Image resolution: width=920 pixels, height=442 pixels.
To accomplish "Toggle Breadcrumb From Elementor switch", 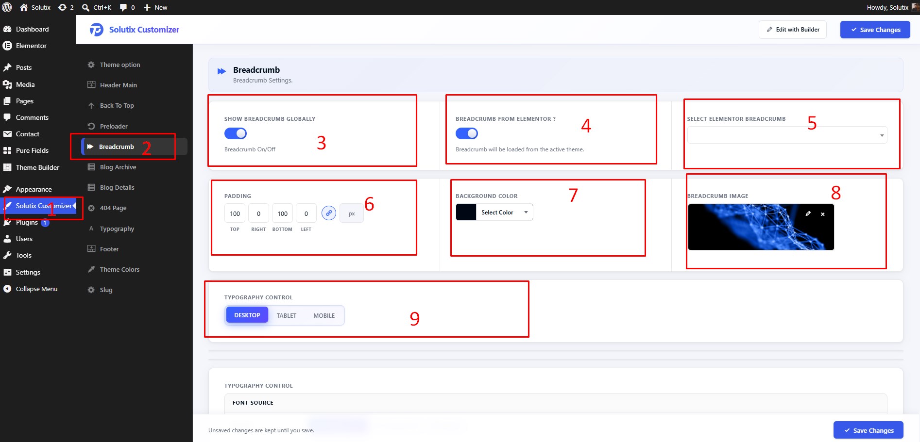I will [x=467, y=133].
